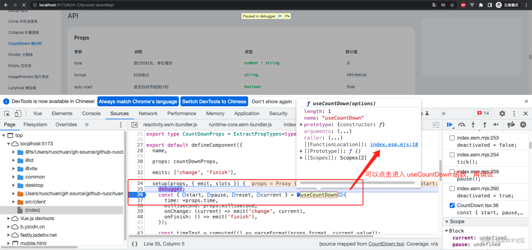Deactivate breakpoints icon
Viewport: 532px width, 250px height.
[x=511, y=125]
